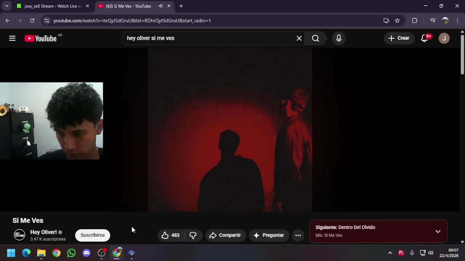Viewport: 465px width, 261px height.
Task: Open the YouTube hamburger guide menu
Action: pos(12,38)
